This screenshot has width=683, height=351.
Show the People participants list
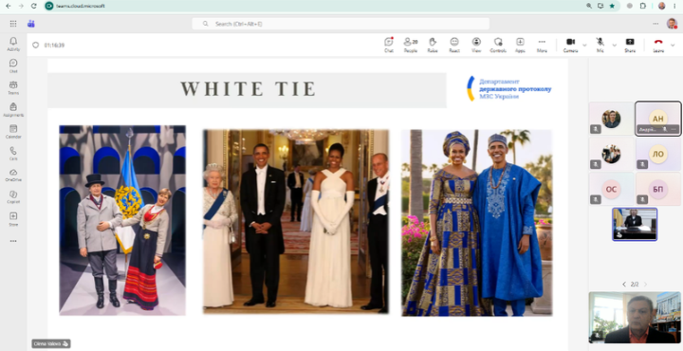coord(411,45)
